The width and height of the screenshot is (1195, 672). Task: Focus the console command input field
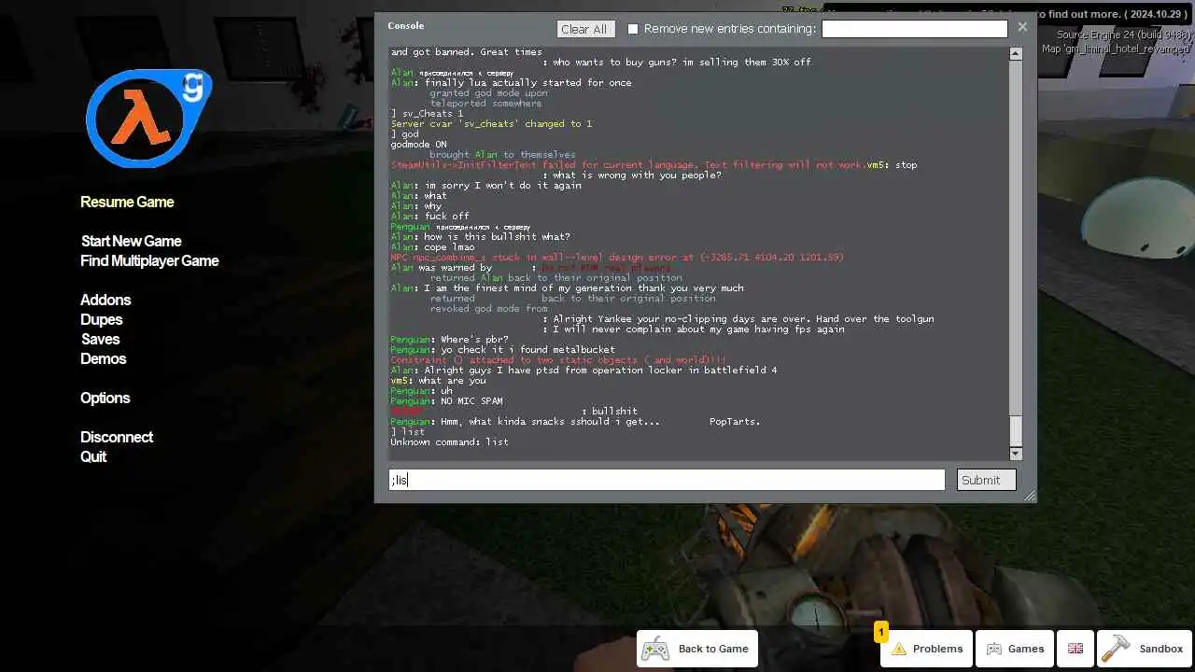(667, 480)
